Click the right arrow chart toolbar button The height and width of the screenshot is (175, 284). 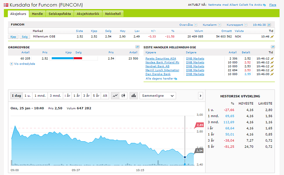pos(200,96)
